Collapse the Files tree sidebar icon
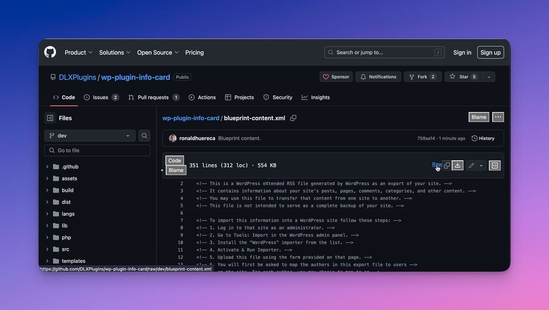 click(50, 118)
